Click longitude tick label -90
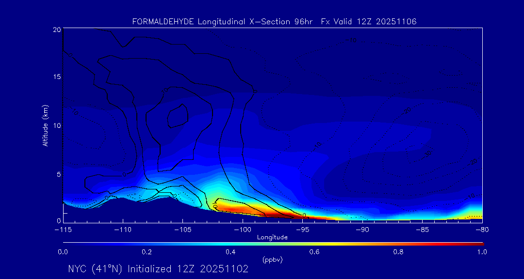Image resolution: width=524 pixels, height=279 pixels. 362,230
